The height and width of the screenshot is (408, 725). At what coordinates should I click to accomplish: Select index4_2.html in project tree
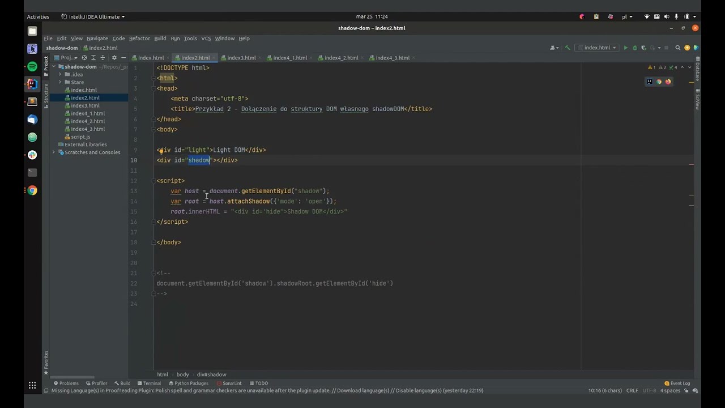84,121
